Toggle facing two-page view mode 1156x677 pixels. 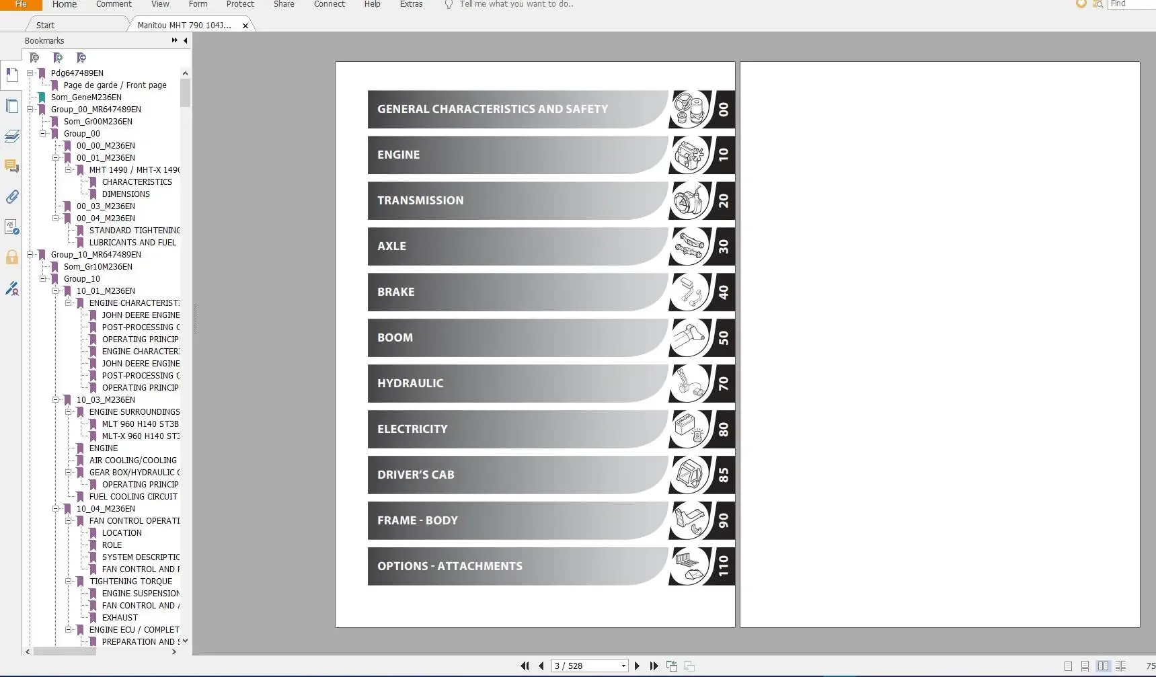click(1103, 666)
